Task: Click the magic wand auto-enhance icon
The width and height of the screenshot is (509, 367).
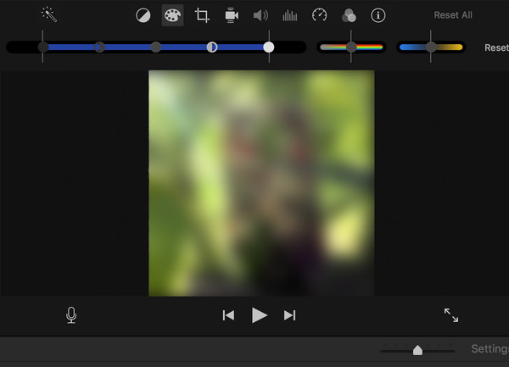Action: [x=49, y=14]
